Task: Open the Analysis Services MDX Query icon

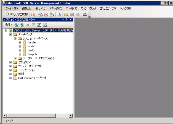Action: (40, 14)
